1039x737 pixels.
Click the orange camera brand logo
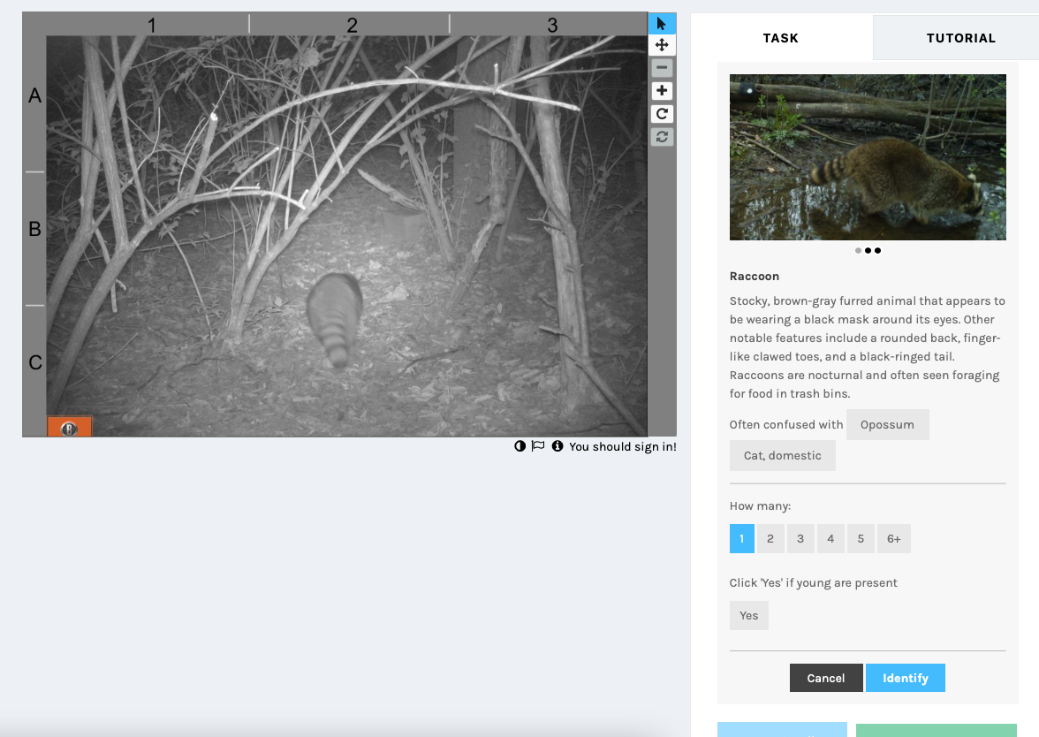70,427
